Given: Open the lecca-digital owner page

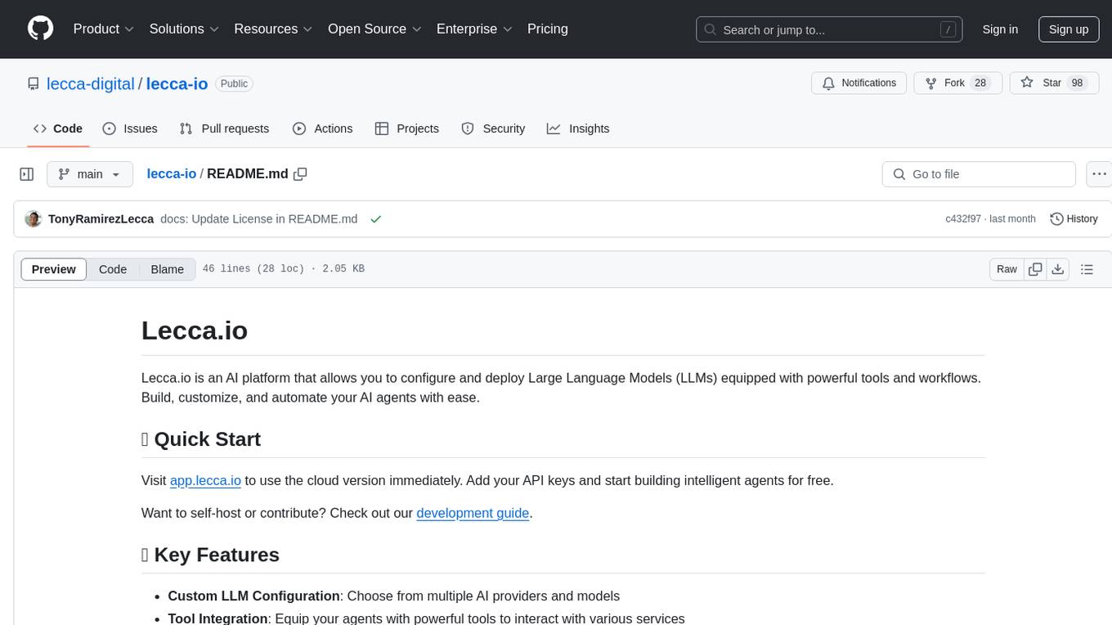Looking at the screenshot, I should pos(91,83).
